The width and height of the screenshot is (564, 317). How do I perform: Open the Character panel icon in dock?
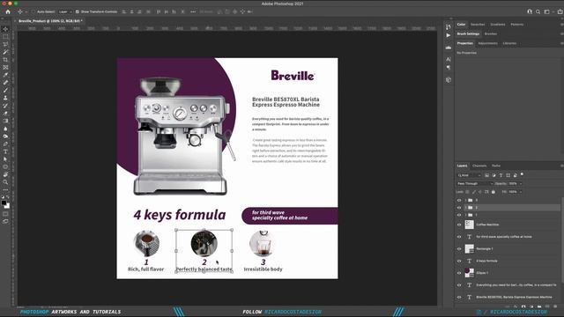pos(449,59)
